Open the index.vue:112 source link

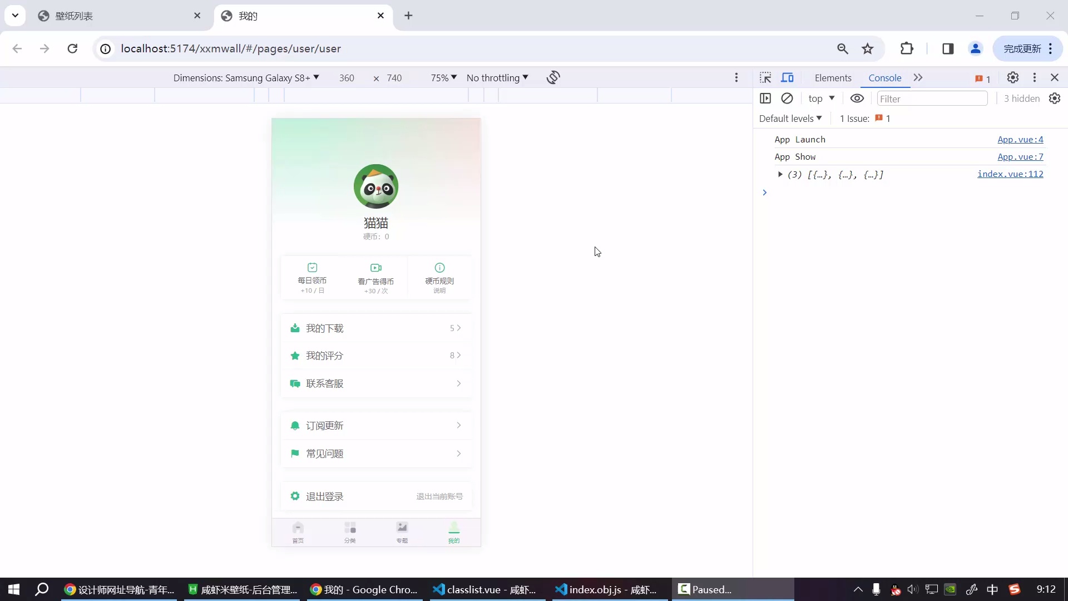click(x=1010, y=174)
